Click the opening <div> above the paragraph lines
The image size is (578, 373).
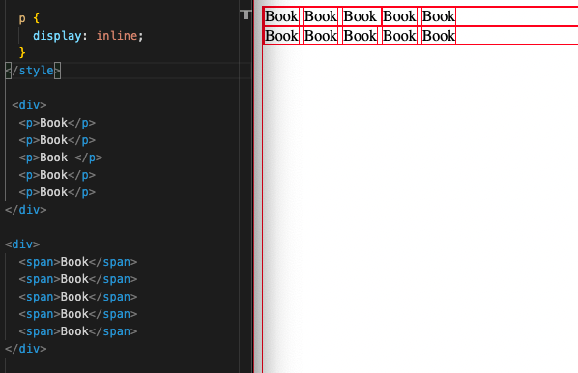tap(29, 105)
